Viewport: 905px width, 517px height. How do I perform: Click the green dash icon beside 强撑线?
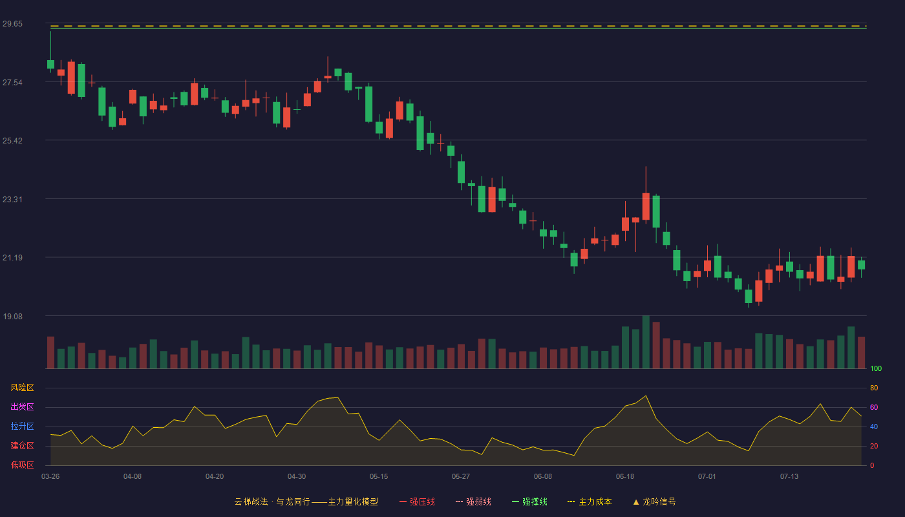tap(515, 501)
